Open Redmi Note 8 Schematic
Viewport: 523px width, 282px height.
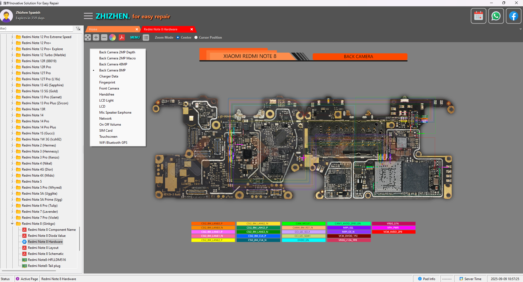46,254
